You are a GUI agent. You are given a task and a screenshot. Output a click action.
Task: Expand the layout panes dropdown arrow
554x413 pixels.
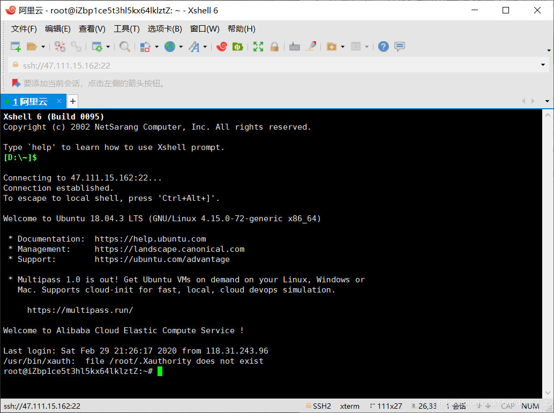[366, 47]
